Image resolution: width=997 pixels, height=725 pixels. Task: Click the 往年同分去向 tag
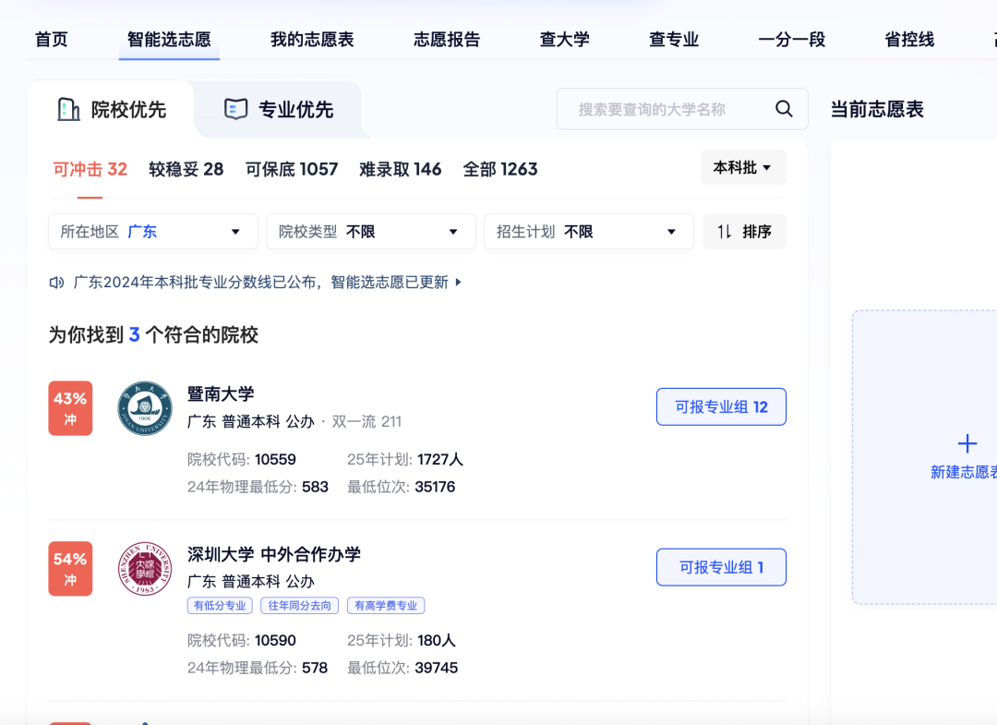click(299, 606)
